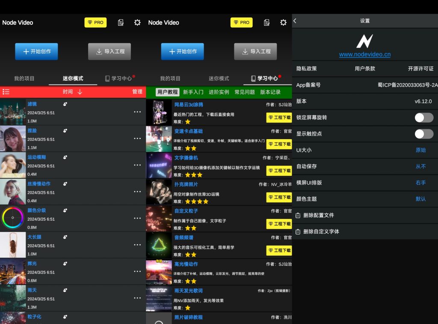Switch to 迷你模式 tab in middle panel
The image size is (438, 324).
219,79
